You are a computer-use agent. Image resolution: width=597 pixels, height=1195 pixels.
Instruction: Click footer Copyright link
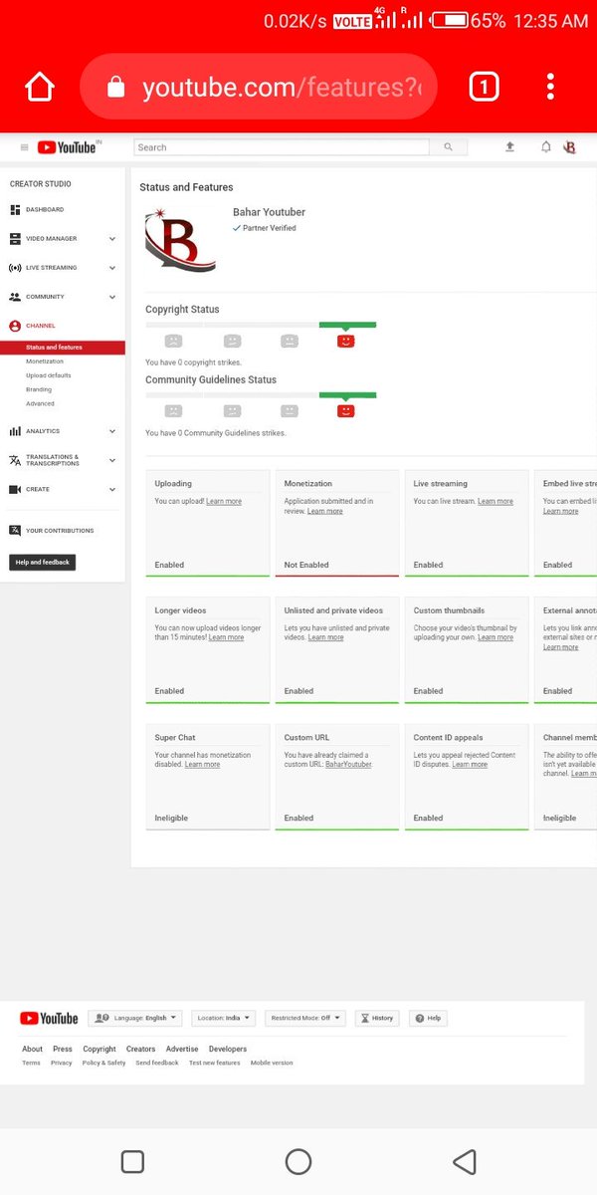pyautogui.click(x=99, y=1049)
